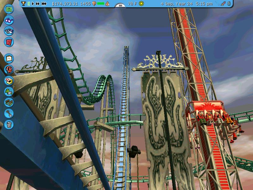This screenshot has width=253, height=190.
Task: Select the terrain shovel tool
Action: (x=9, y=113)
